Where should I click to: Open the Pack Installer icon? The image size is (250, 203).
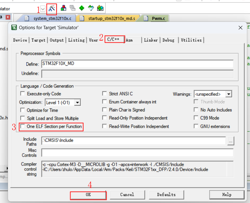tap(100, 8)
